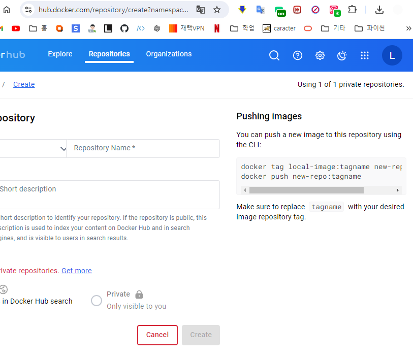This screenshot has width=413, height=359.
Task: Open the caracter bookmark
Action: click(279, 28)
